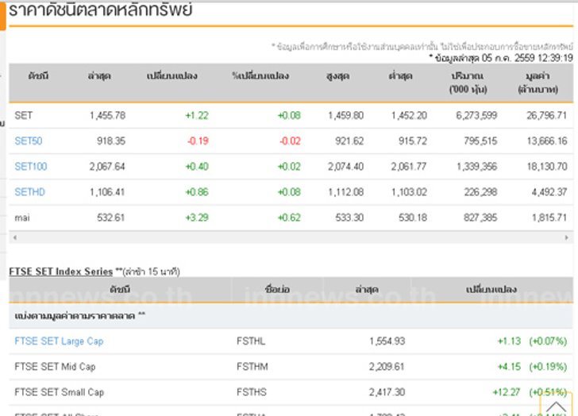
Task: Click the SET index name cell
Action: [24, 116]
